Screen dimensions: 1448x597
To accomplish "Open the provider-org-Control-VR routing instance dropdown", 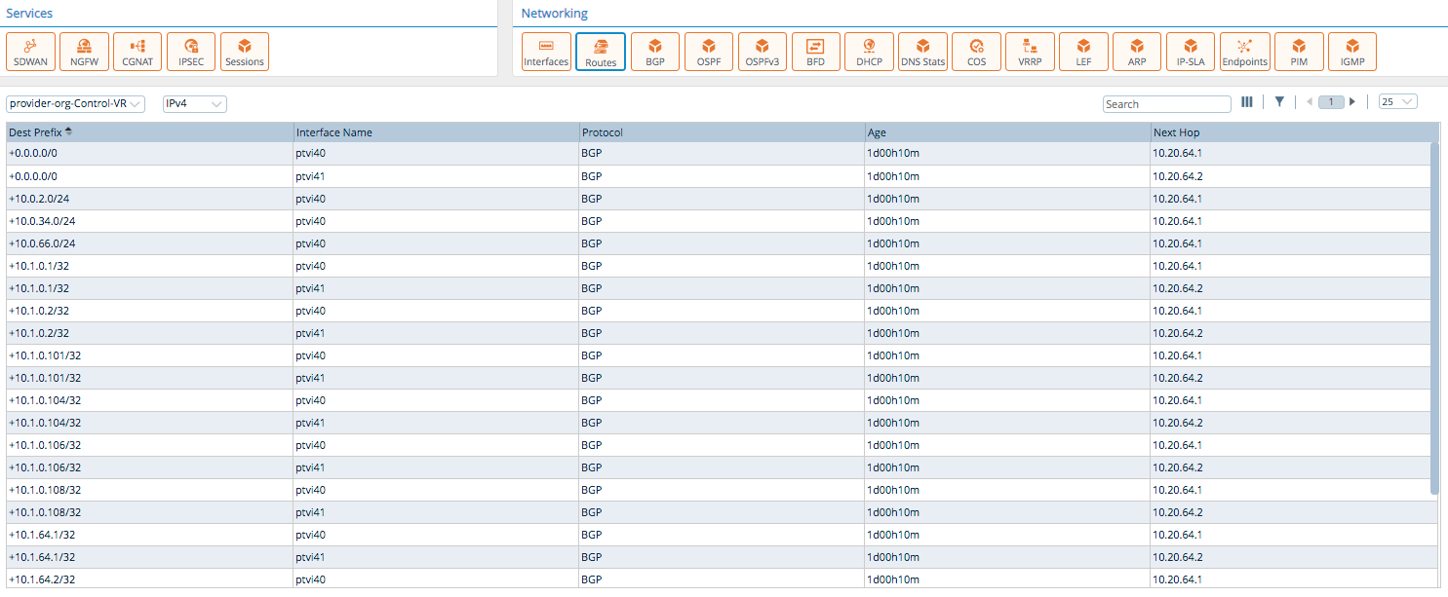I will tap(73, 103).
